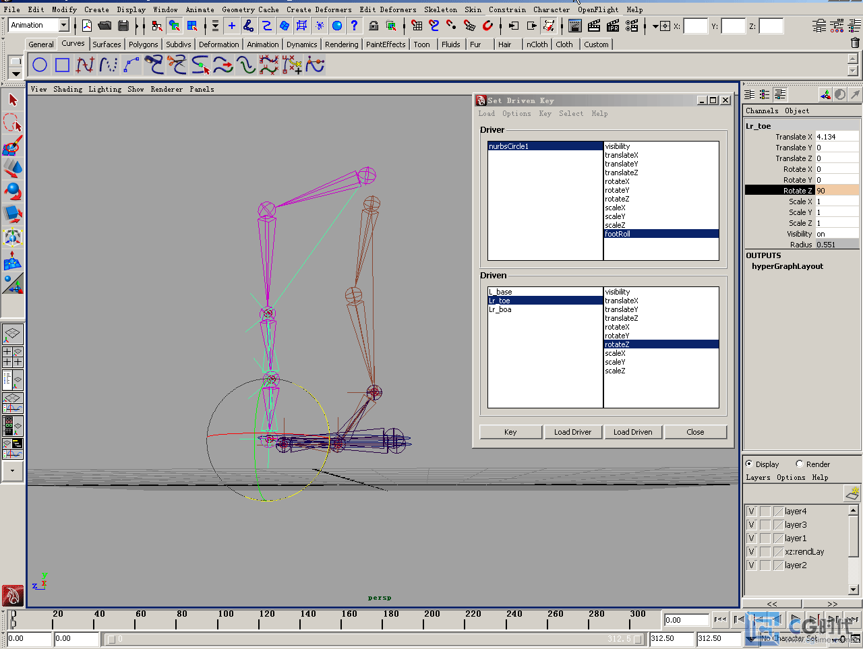
Task: Click the Open Scene folder icon
Action: pyautogui.click(x=105, y=26)
